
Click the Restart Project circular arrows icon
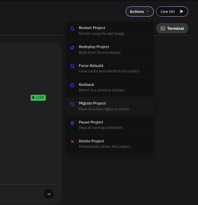(72, 28)
